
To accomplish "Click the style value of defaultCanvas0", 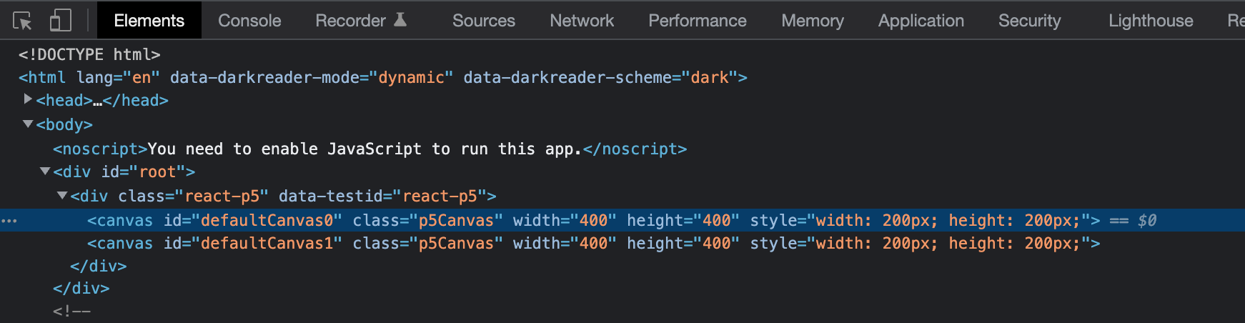I will click(948, 220).
